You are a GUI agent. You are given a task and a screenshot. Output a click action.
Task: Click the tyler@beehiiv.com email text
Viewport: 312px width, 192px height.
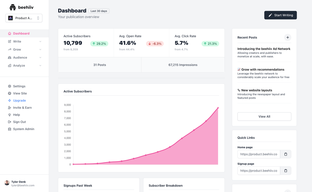point(23,186)
